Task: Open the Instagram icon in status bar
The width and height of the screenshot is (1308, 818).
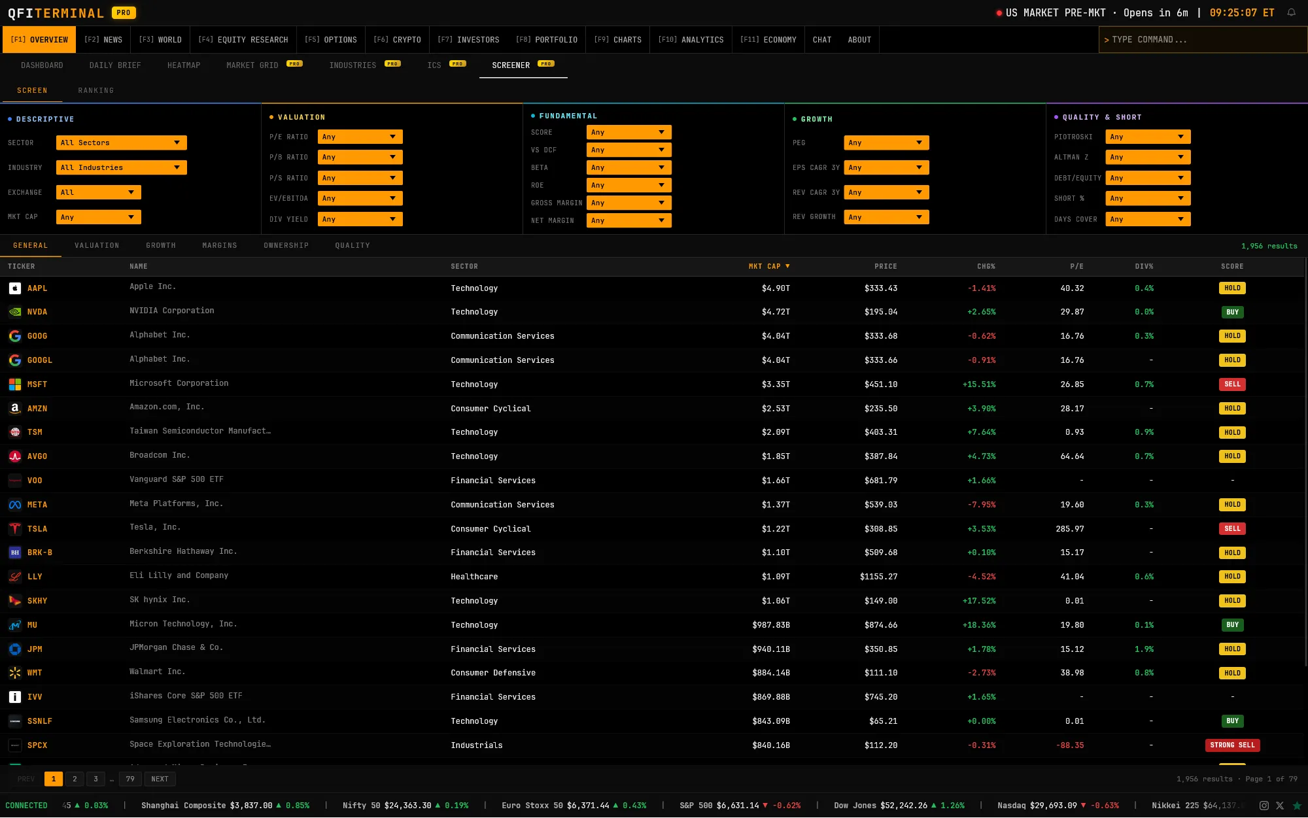Action: [x=1264, y=806]
